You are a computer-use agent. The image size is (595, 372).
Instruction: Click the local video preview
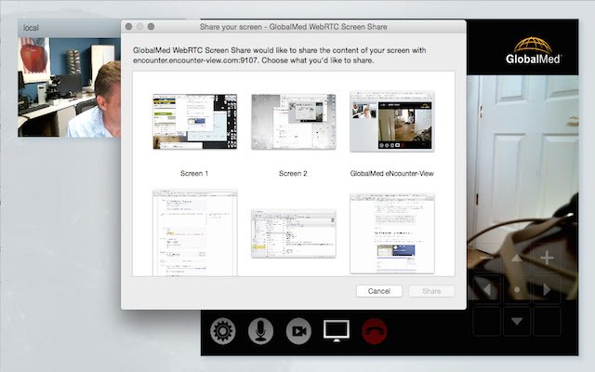coord(69,86)
